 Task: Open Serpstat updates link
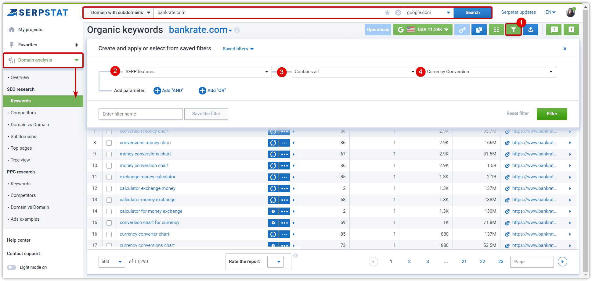518,12
